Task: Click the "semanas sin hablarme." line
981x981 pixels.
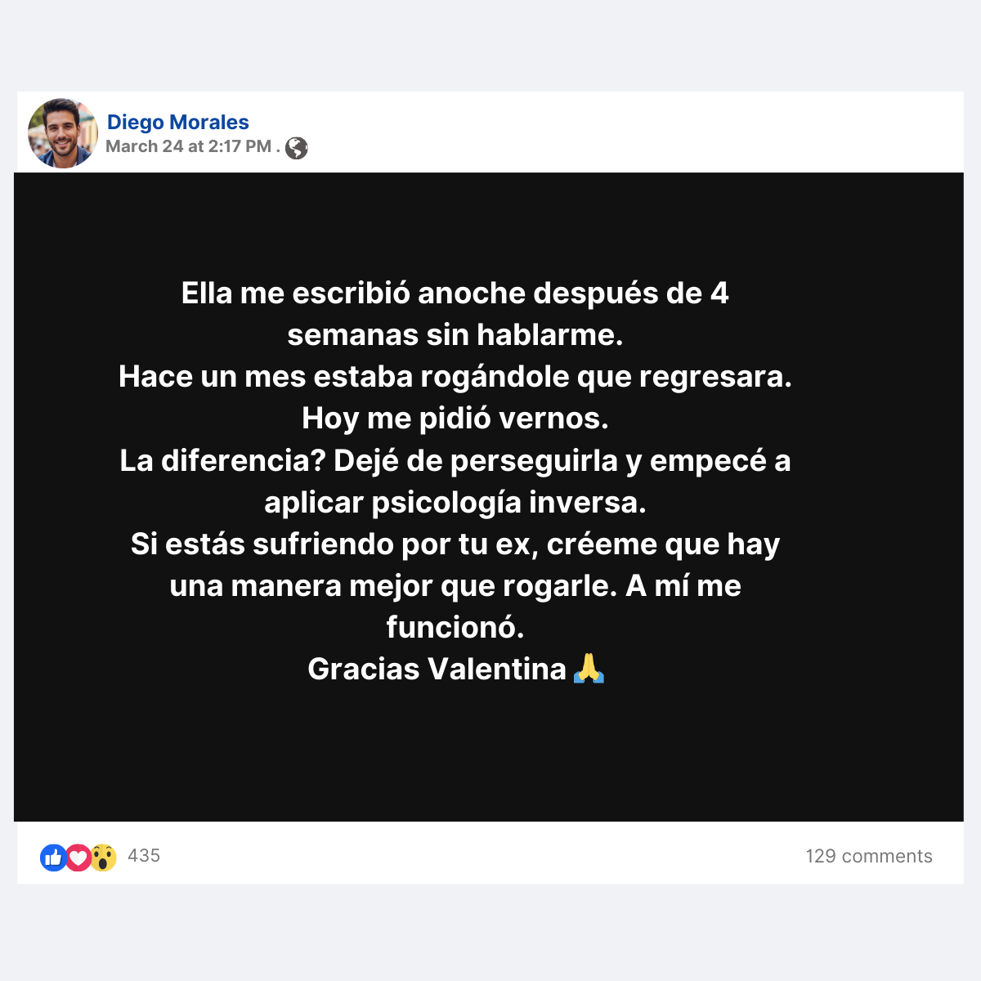Action: point(455,335)
